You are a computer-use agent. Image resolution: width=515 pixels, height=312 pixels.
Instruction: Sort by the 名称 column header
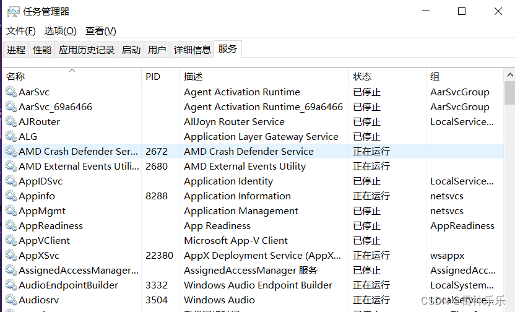(72, 76)
